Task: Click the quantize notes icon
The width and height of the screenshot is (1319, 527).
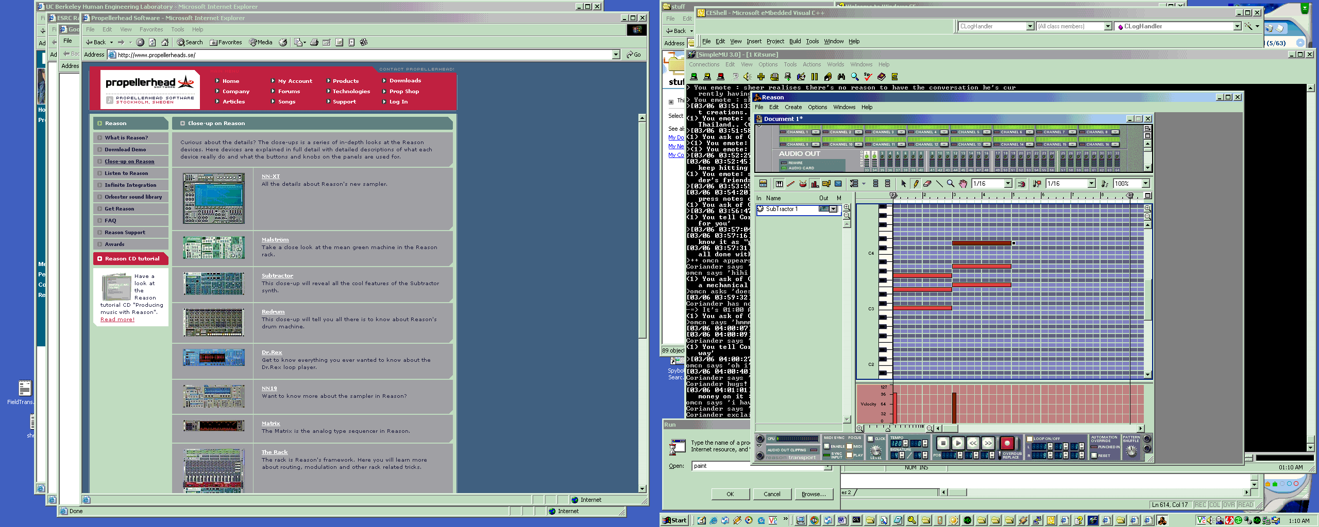Action: click(1104, 183)
